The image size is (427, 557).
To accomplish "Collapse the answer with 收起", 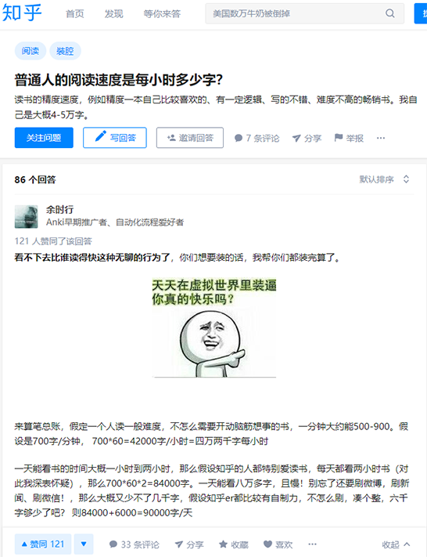I will pos(396,544).
